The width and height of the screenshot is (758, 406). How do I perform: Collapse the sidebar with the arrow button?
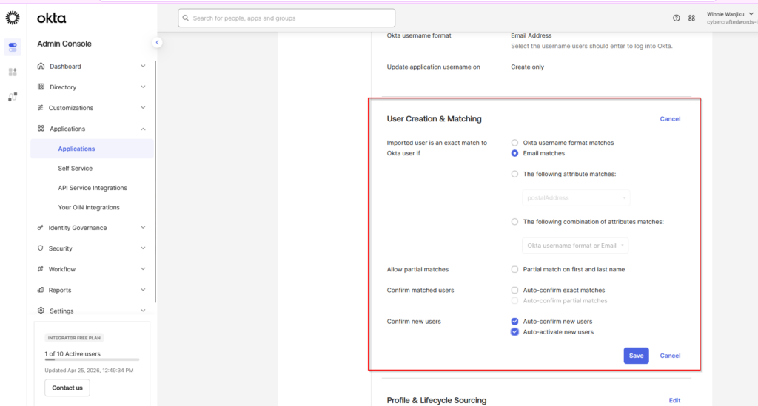click(157, 42)
